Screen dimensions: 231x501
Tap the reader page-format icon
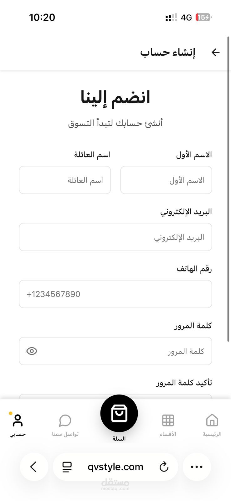point(67,467)
